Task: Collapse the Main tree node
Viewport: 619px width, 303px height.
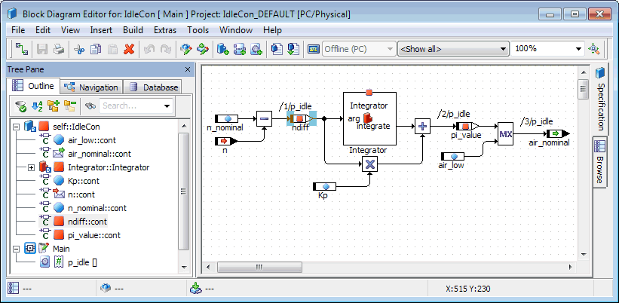Action: pos(16,249)
